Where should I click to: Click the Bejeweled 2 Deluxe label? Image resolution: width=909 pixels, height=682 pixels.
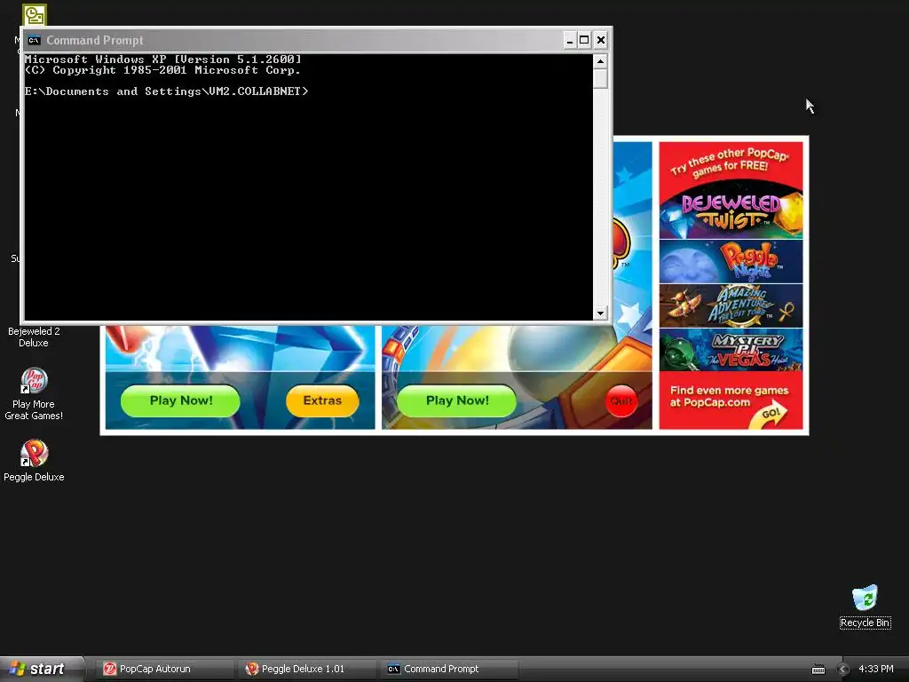[34, 337]
